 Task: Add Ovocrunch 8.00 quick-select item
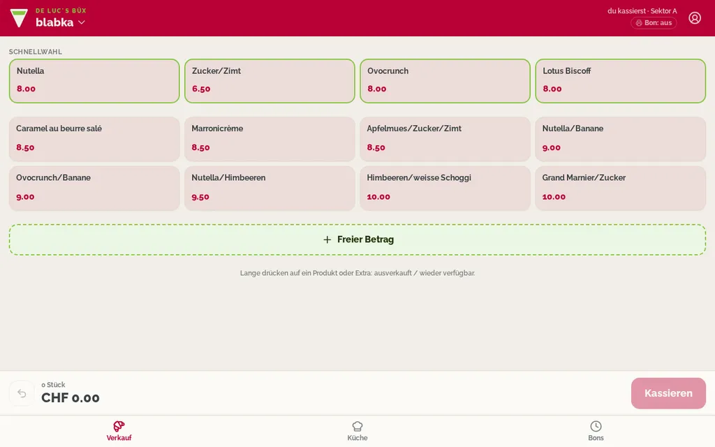coord(445,81)
